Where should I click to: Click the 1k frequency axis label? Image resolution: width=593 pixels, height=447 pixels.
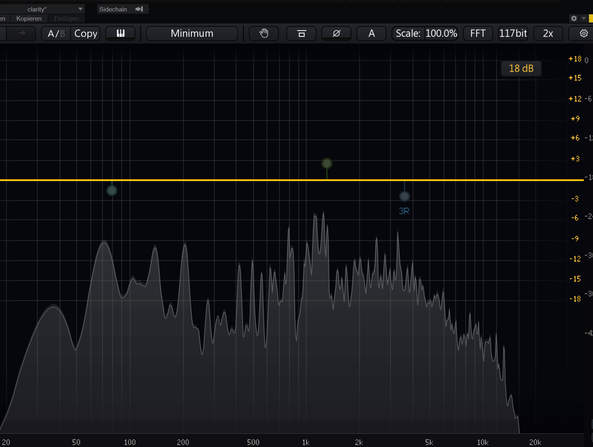[305, 442]
